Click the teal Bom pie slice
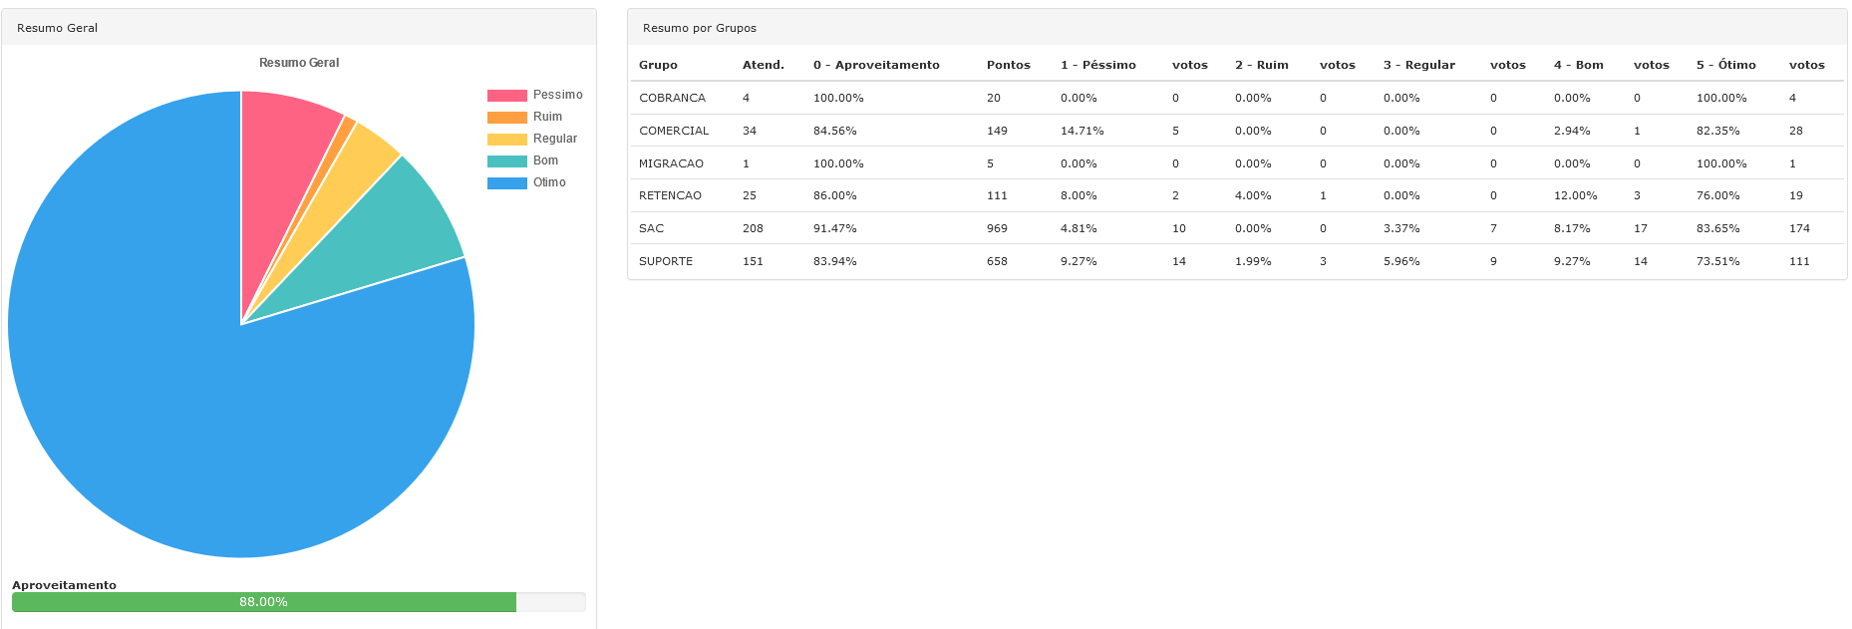The image size is (1852, 629). click(399, 229)
